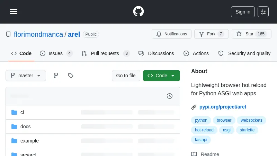277x156 pixels.
Task: Open the hamburger navigation menu
Action: click(14, 11)
